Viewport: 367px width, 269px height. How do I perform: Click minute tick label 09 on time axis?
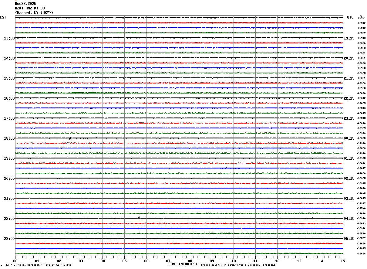coord(212,261)
